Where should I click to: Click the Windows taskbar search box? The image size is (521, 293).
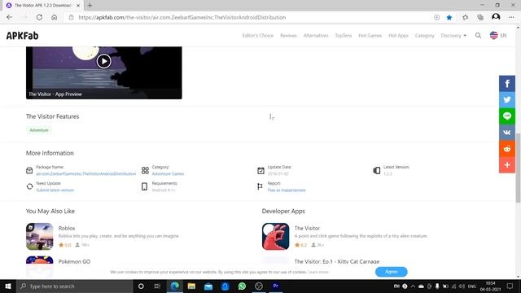pyautogui.click(x=75, y=286)
